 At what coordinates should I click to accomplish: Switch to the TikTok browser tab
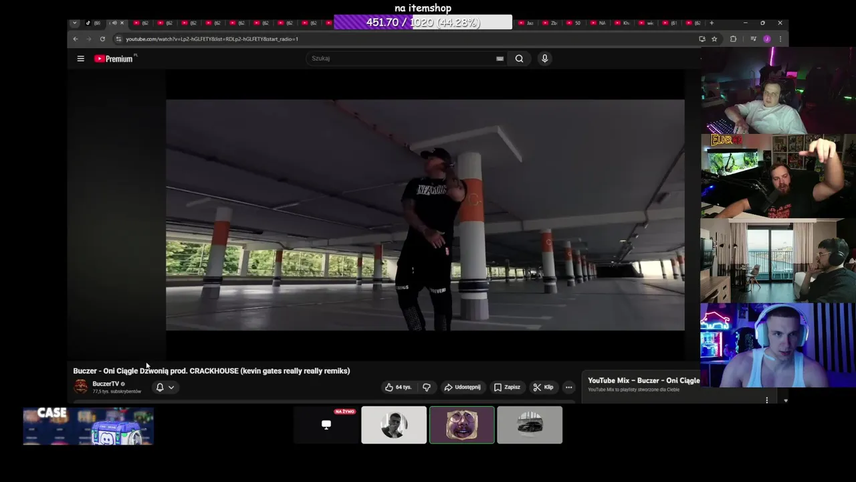(93, 23)
